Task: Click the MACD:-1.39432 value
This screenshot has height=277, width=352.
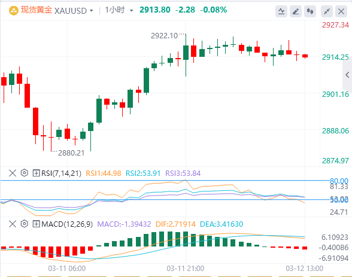Action: [124, 224]
